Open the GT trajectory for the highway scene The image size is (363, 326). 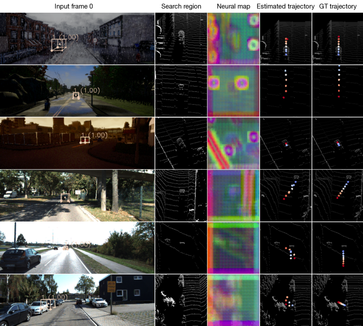tap(338, 248)
